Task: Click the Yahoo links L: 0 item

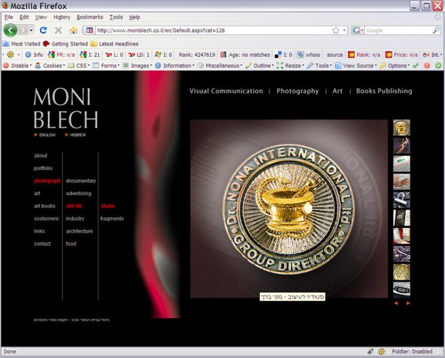Action: pyautogui.click(x=114, y=55)
